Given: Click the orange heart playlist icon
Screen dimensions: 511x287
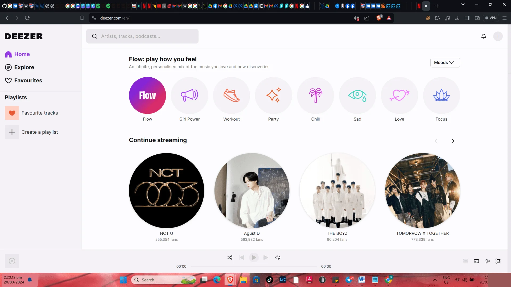Looking at the screenshot, I should tap(12, 113).
